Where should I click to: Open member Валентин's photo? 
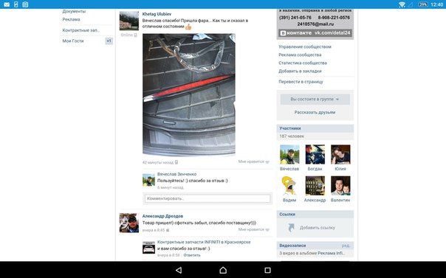pyautogui.click(x=340, y=186)
